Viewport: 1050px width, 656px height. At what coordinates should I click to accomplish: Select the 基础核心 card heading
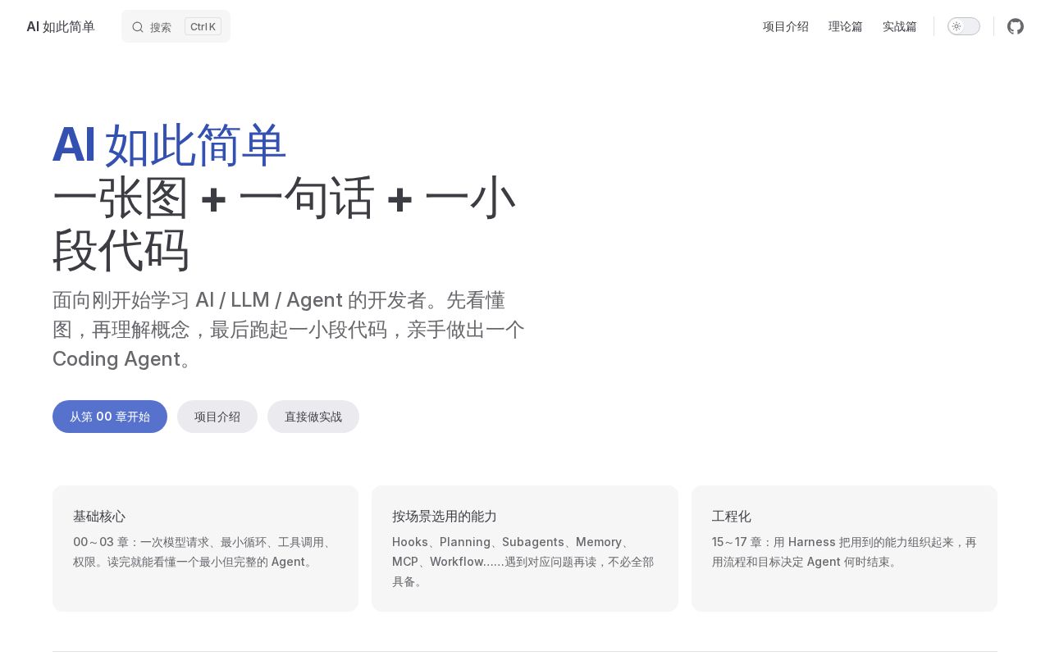click(x=99, y=516)
